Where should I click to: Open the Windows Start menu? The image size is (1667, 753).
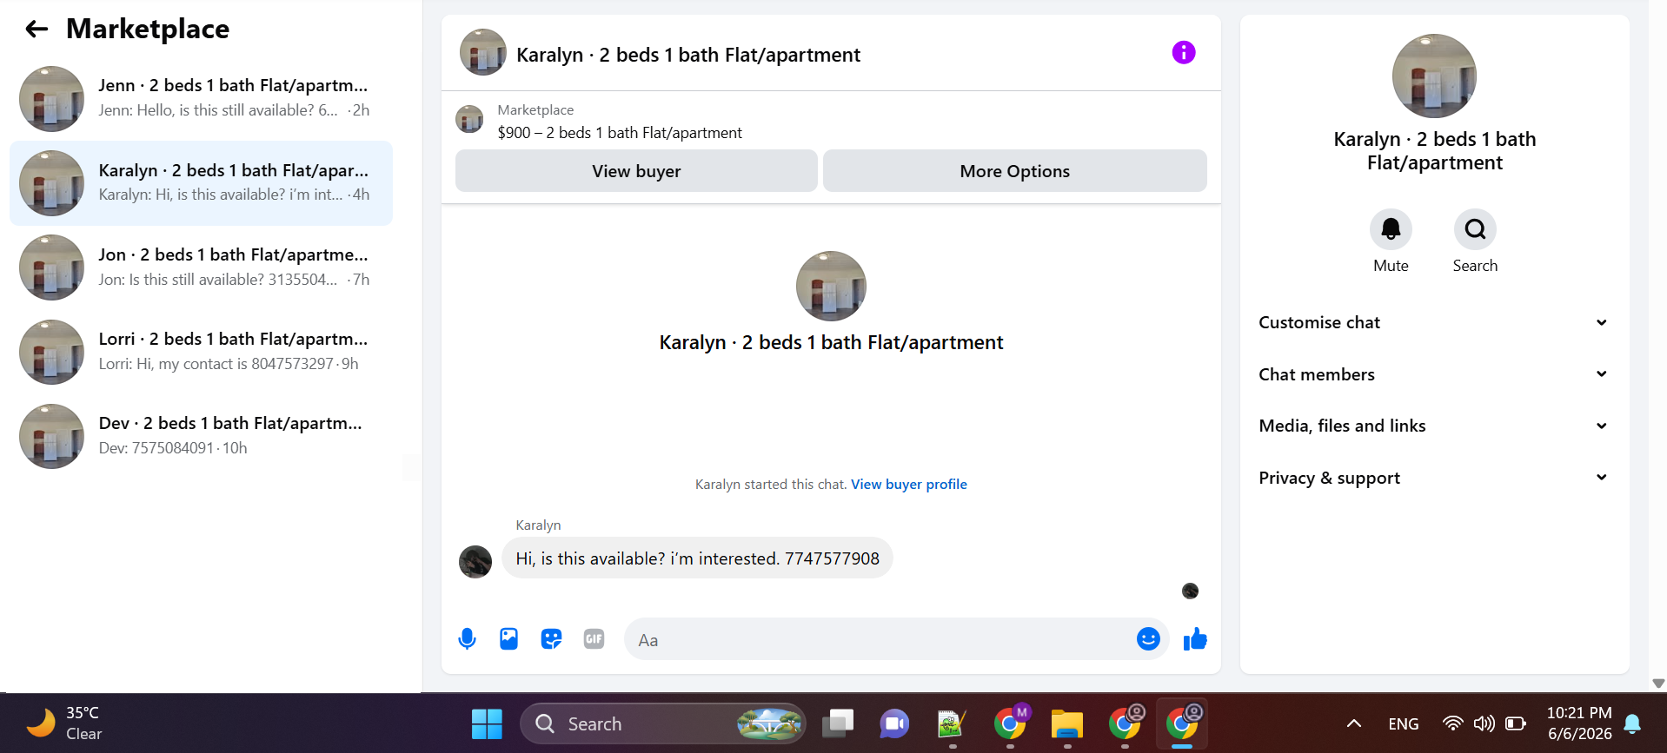[x=487, y=723]
